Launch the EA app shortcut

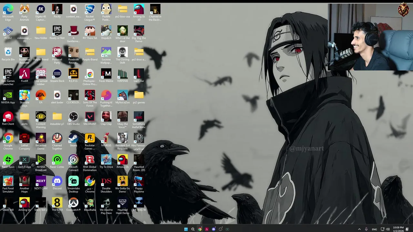pos(41,97)
